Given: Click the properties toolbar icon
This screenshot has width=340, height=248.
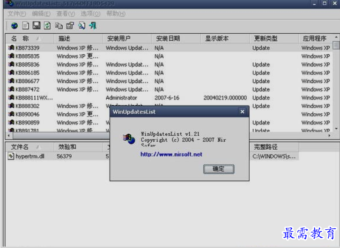Looking at the screenshot, I should [70, 26].
